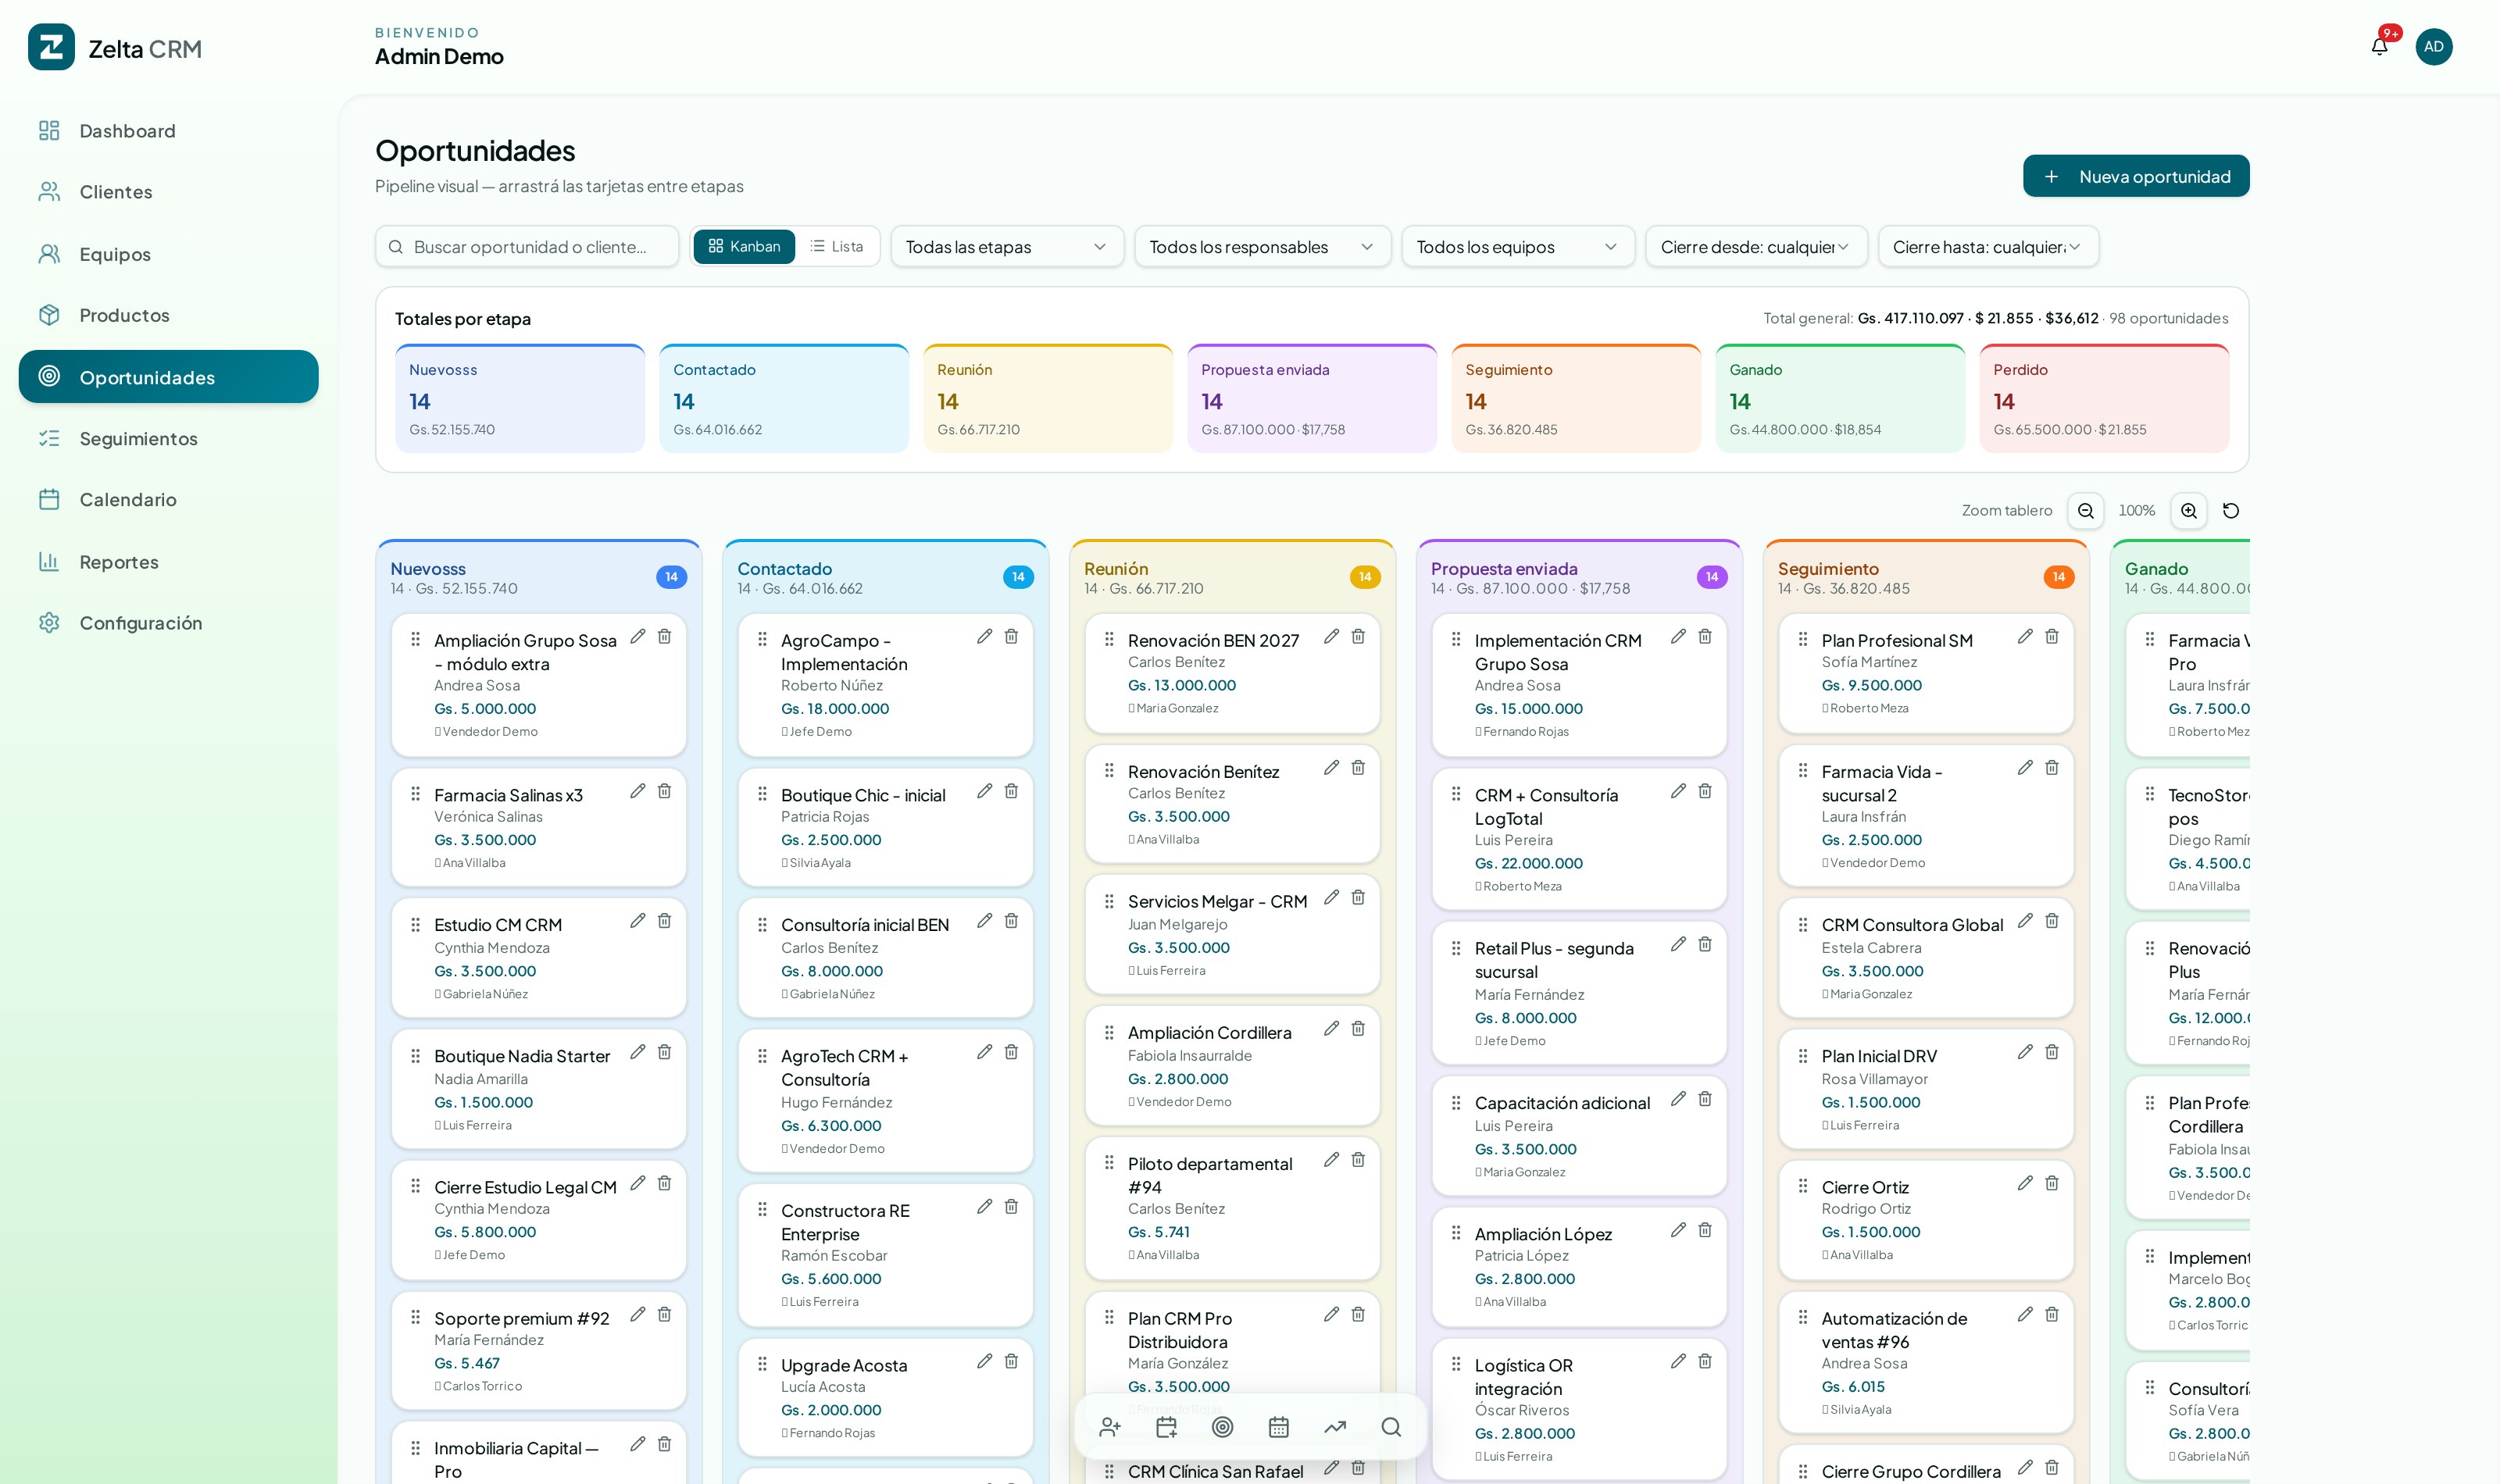The image size is (2500, 1484).
Task: Click Gs. 22.000.000 amount on LogTotal card
Action: pos(1528,863)
